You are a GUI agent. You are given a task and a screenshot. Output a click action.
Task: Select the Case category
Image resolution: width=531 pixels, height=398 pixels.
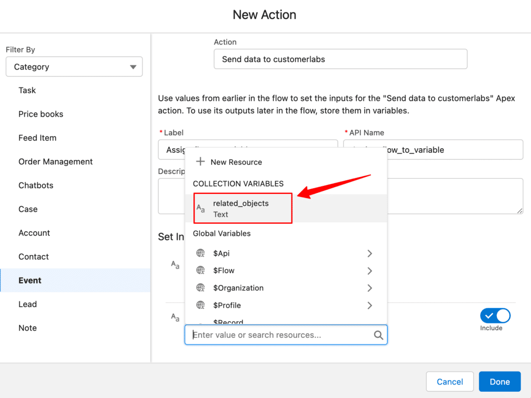(x=75, y=209)
